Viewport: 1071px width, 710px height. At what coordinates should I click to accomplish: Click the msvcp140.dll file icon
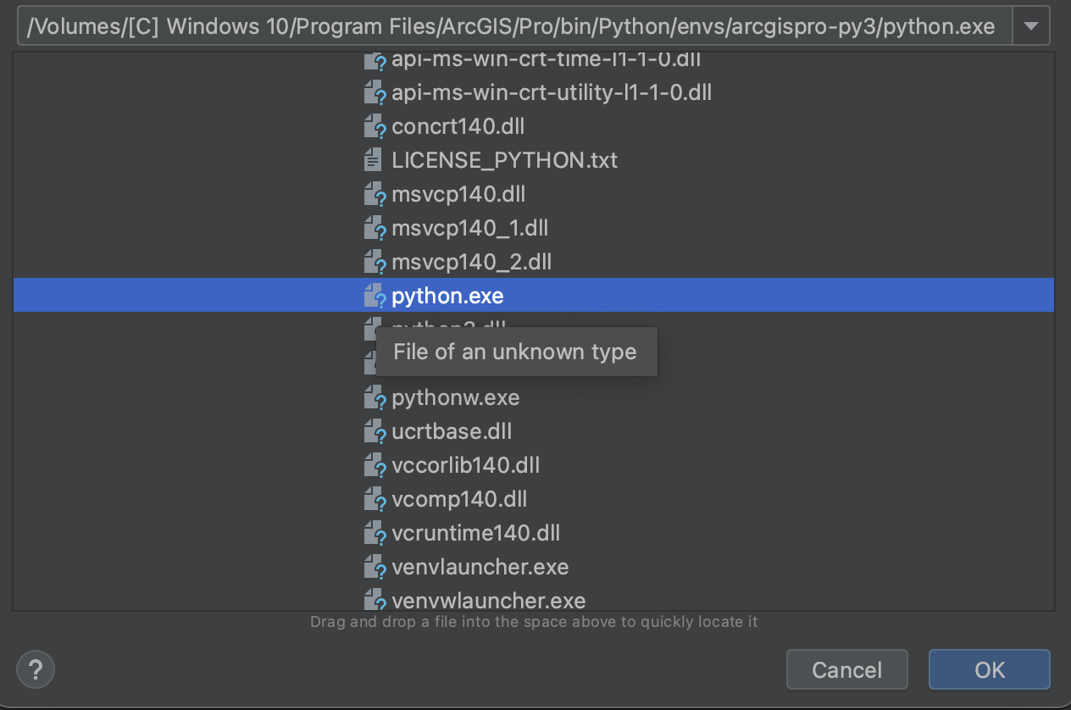(375, 195)
